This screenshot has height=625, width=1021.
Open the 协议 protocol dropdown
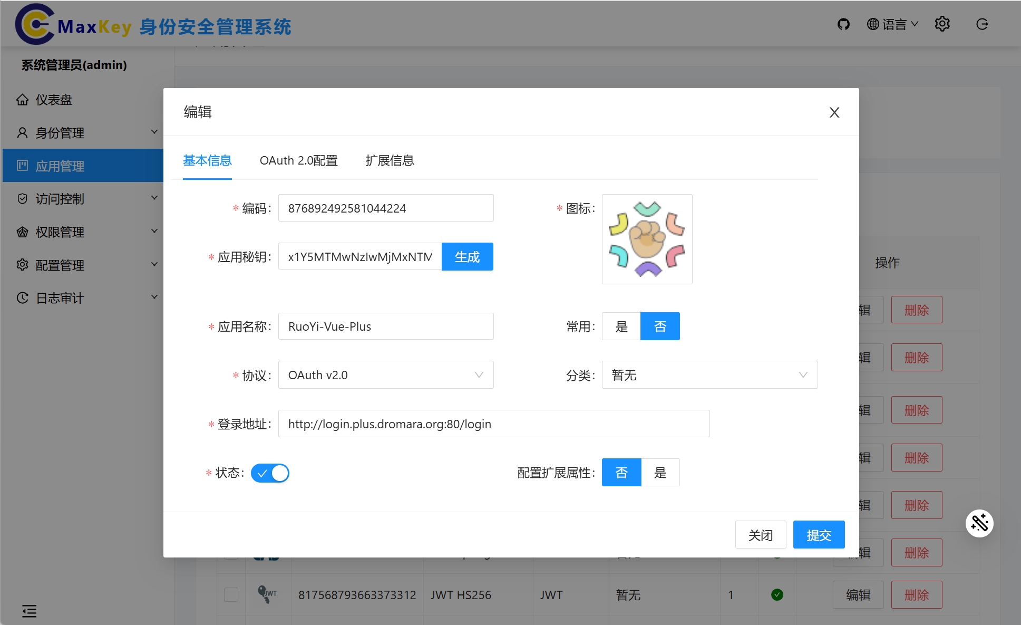385,374
